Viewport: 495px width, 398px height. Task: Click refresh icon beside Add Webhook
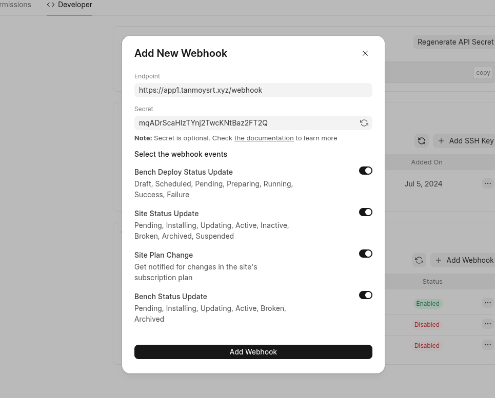point(419,260)
